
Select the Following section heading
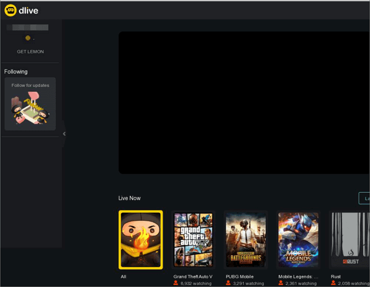(x=16, y=71)
